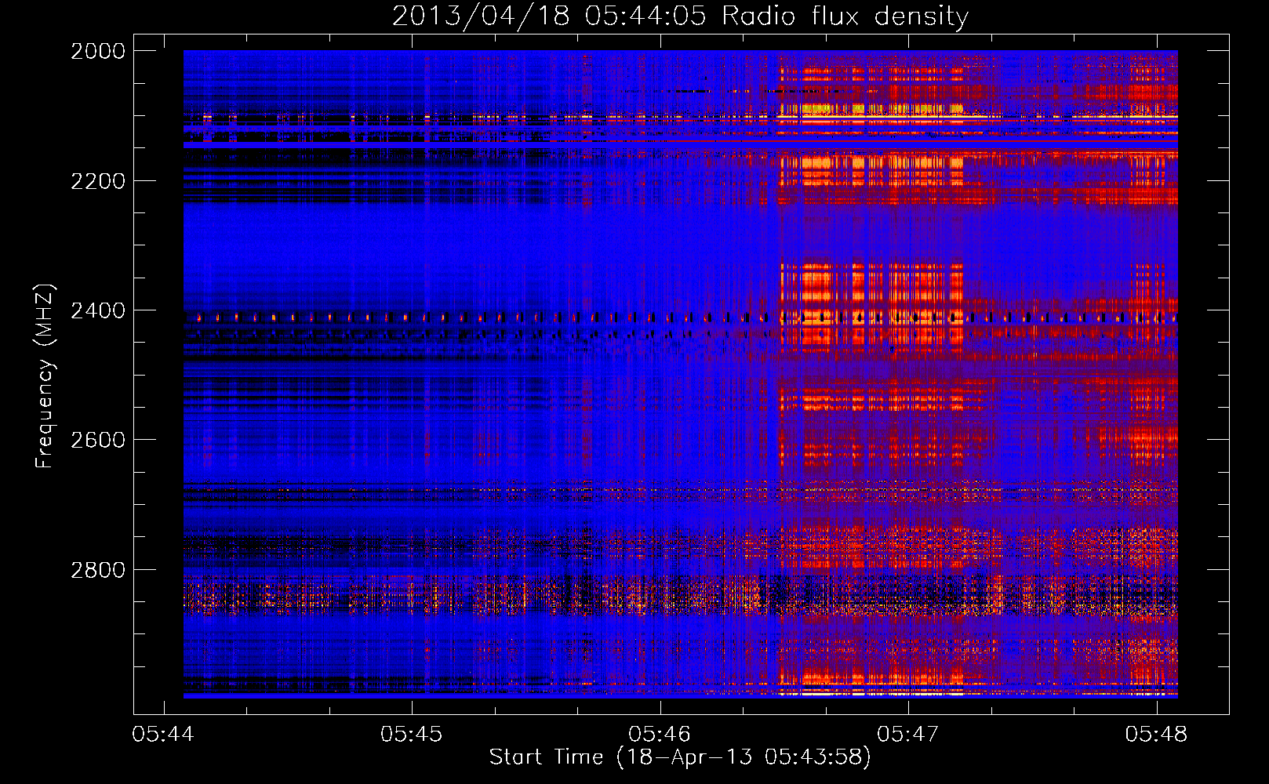Click the 05:46 time tick label
Image resolution: width=1269 pixels, height=784 pixels.
click(x=660, y=734)
